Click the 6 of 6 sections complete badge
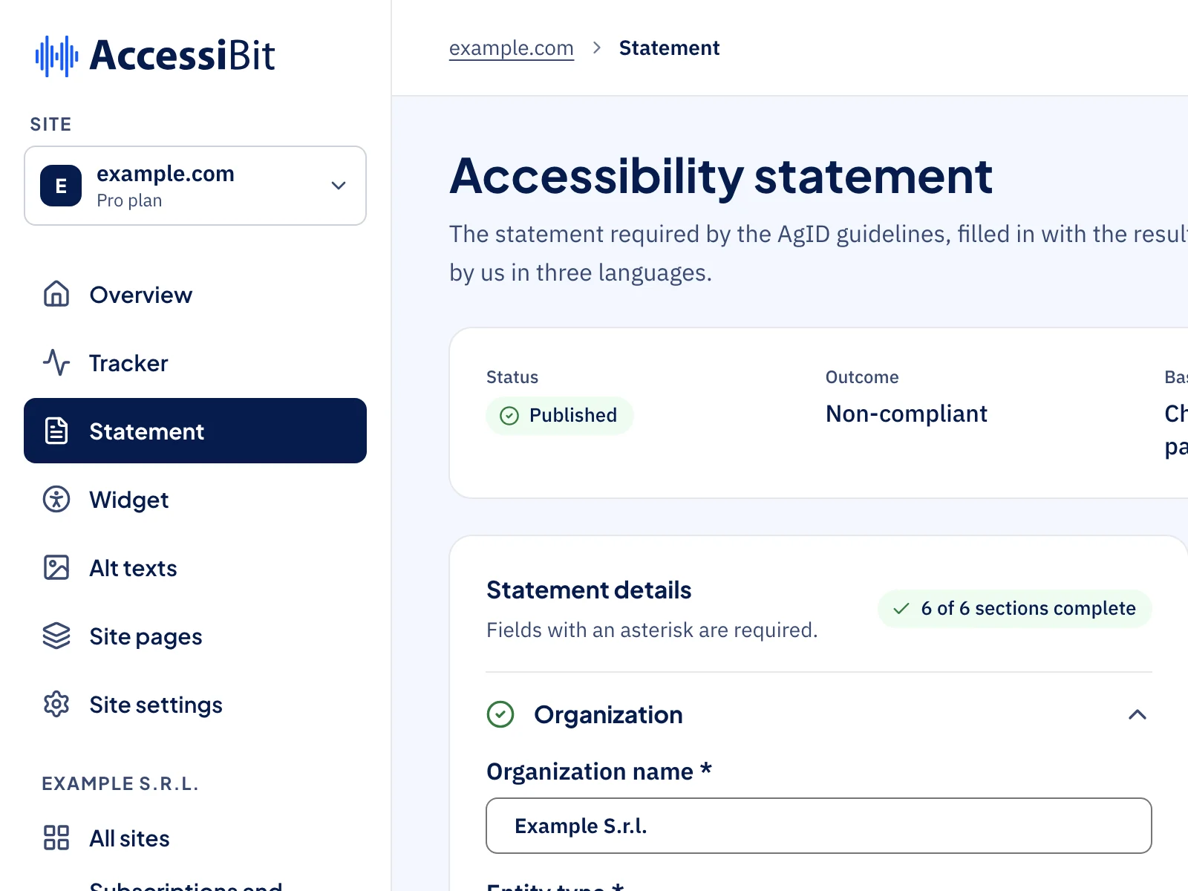 click(1014, 609)
